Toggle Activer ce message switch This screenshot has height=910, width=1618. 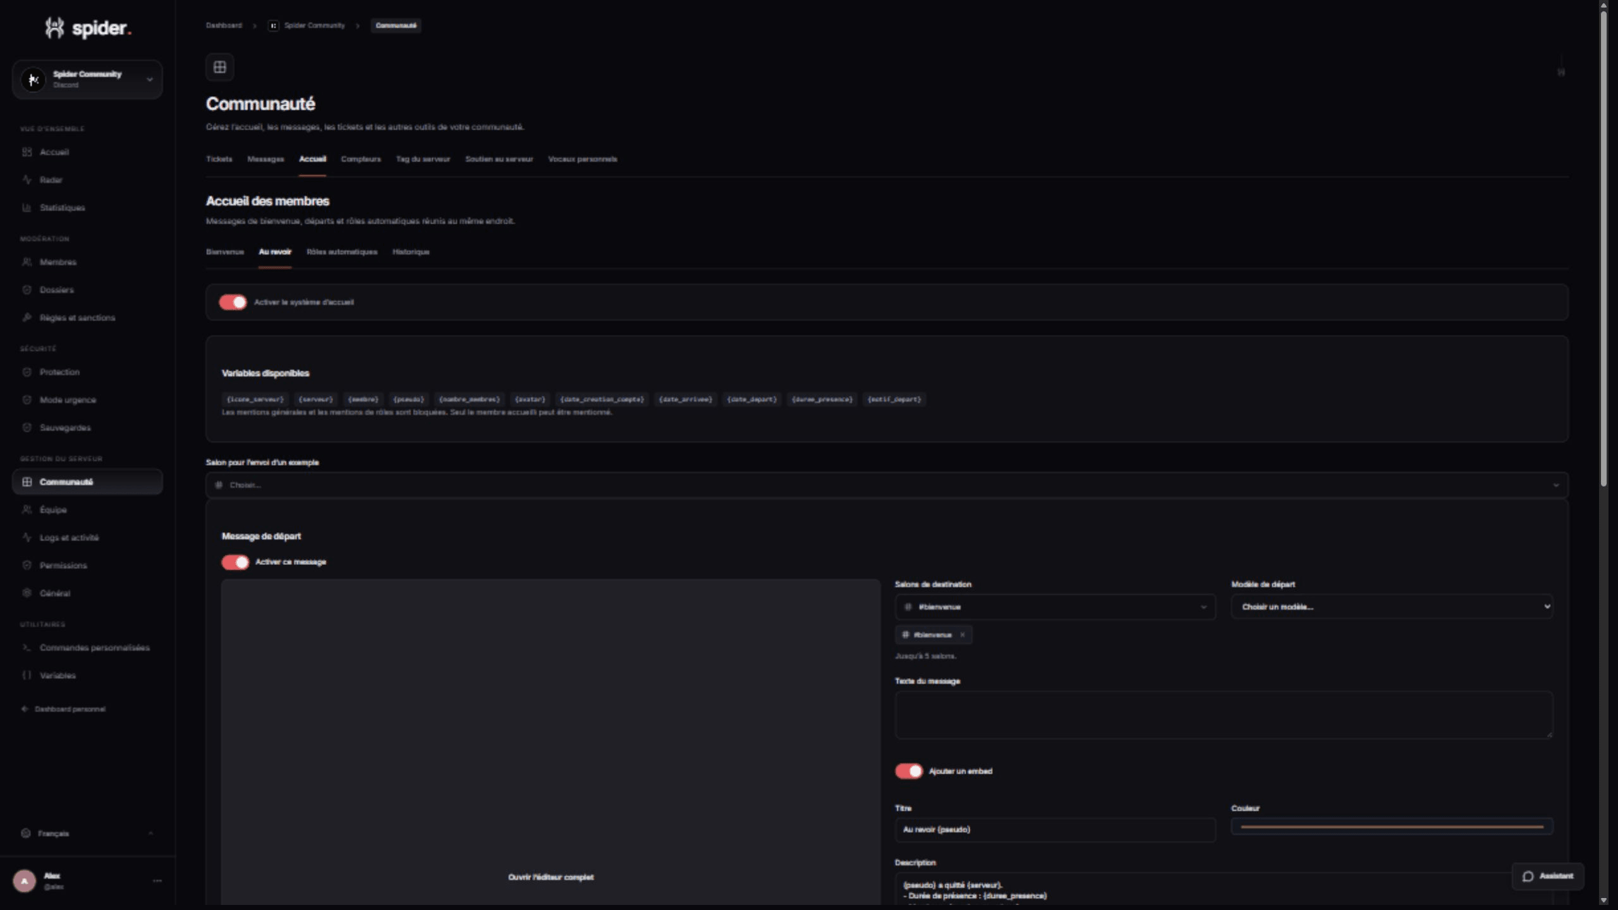tap(235, 562)
